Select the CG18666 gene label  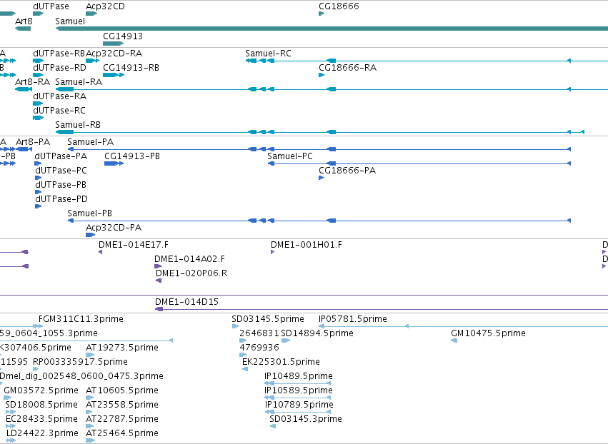coord(339,6)
